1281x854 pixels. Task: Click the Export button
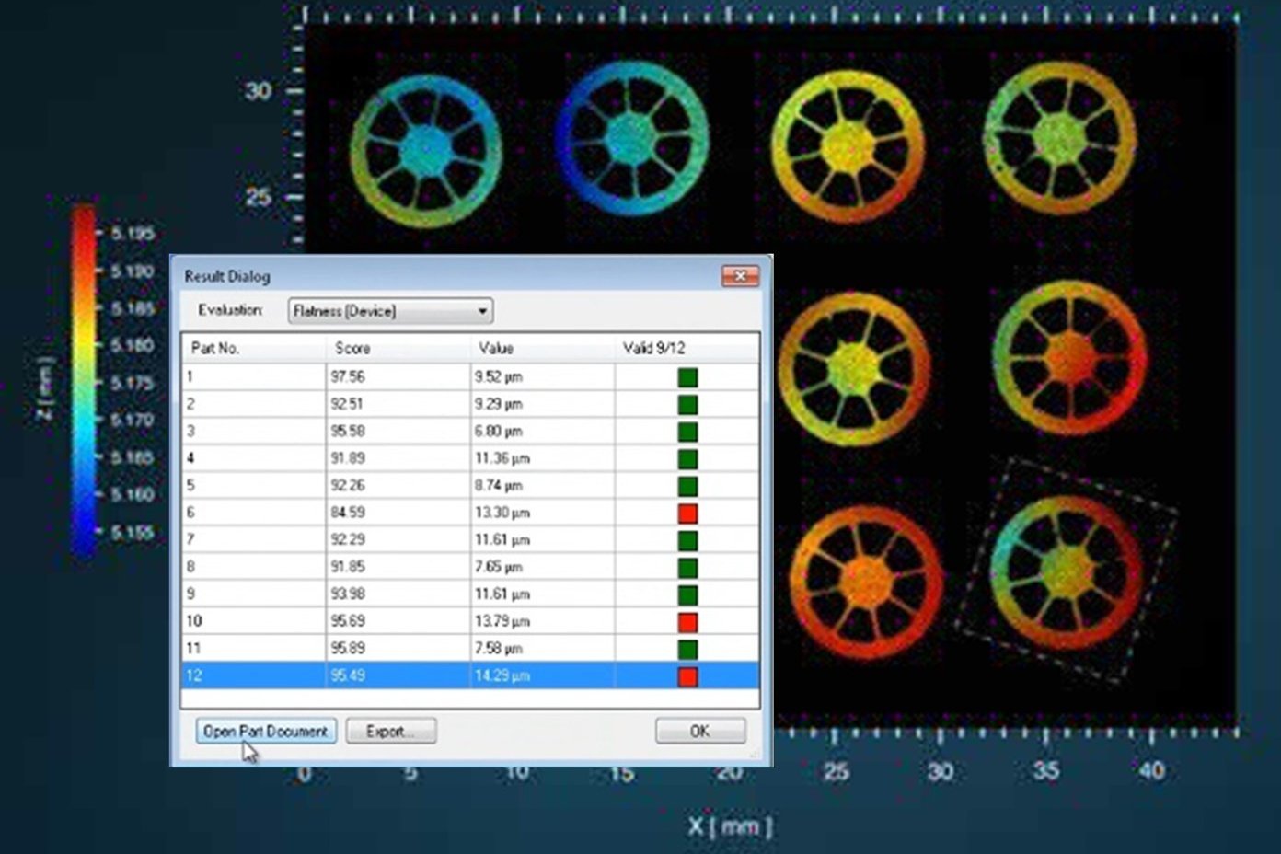point(390,730)
